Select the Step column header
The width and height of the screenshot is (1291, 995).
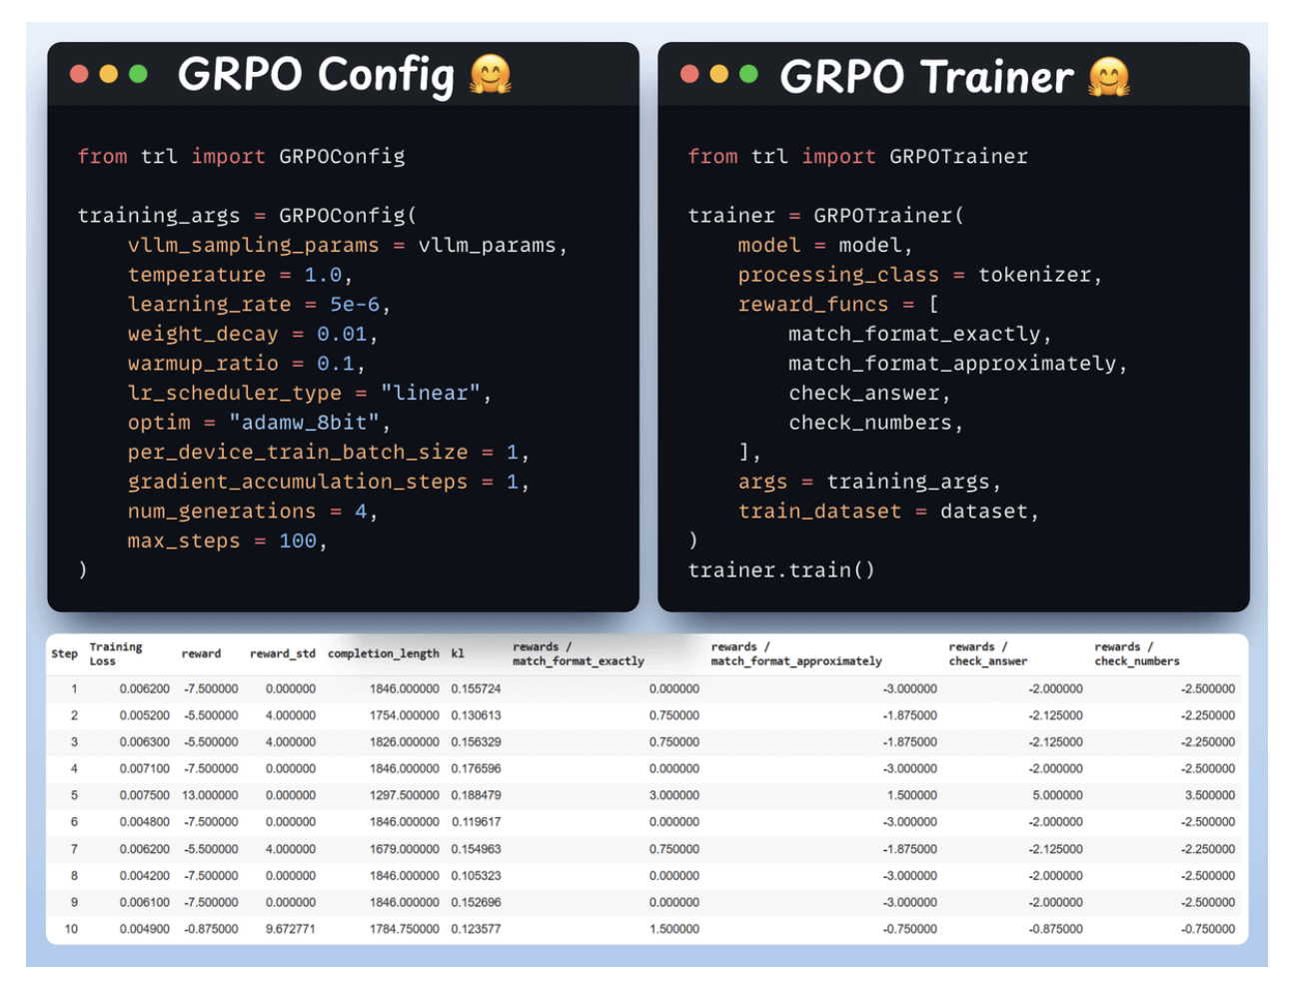pyautogui.click(x=64, y=654)
